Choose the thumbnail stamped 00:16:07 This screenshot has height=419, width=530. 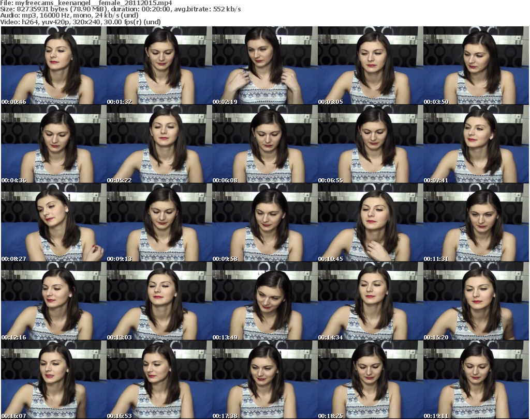[x=54, y=380]
